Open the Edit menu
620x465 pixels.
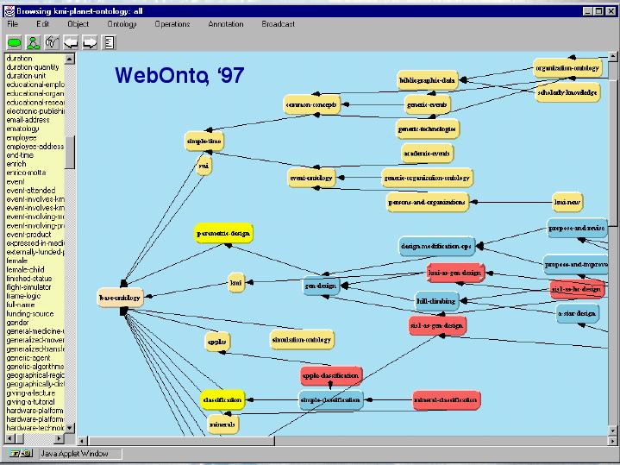point(43,24)
